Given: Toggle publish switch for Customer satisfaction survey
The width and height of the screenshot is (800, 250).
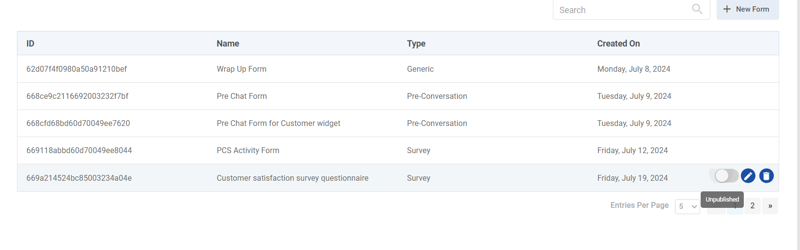Looking at the screenshot, I should (726, 176).
